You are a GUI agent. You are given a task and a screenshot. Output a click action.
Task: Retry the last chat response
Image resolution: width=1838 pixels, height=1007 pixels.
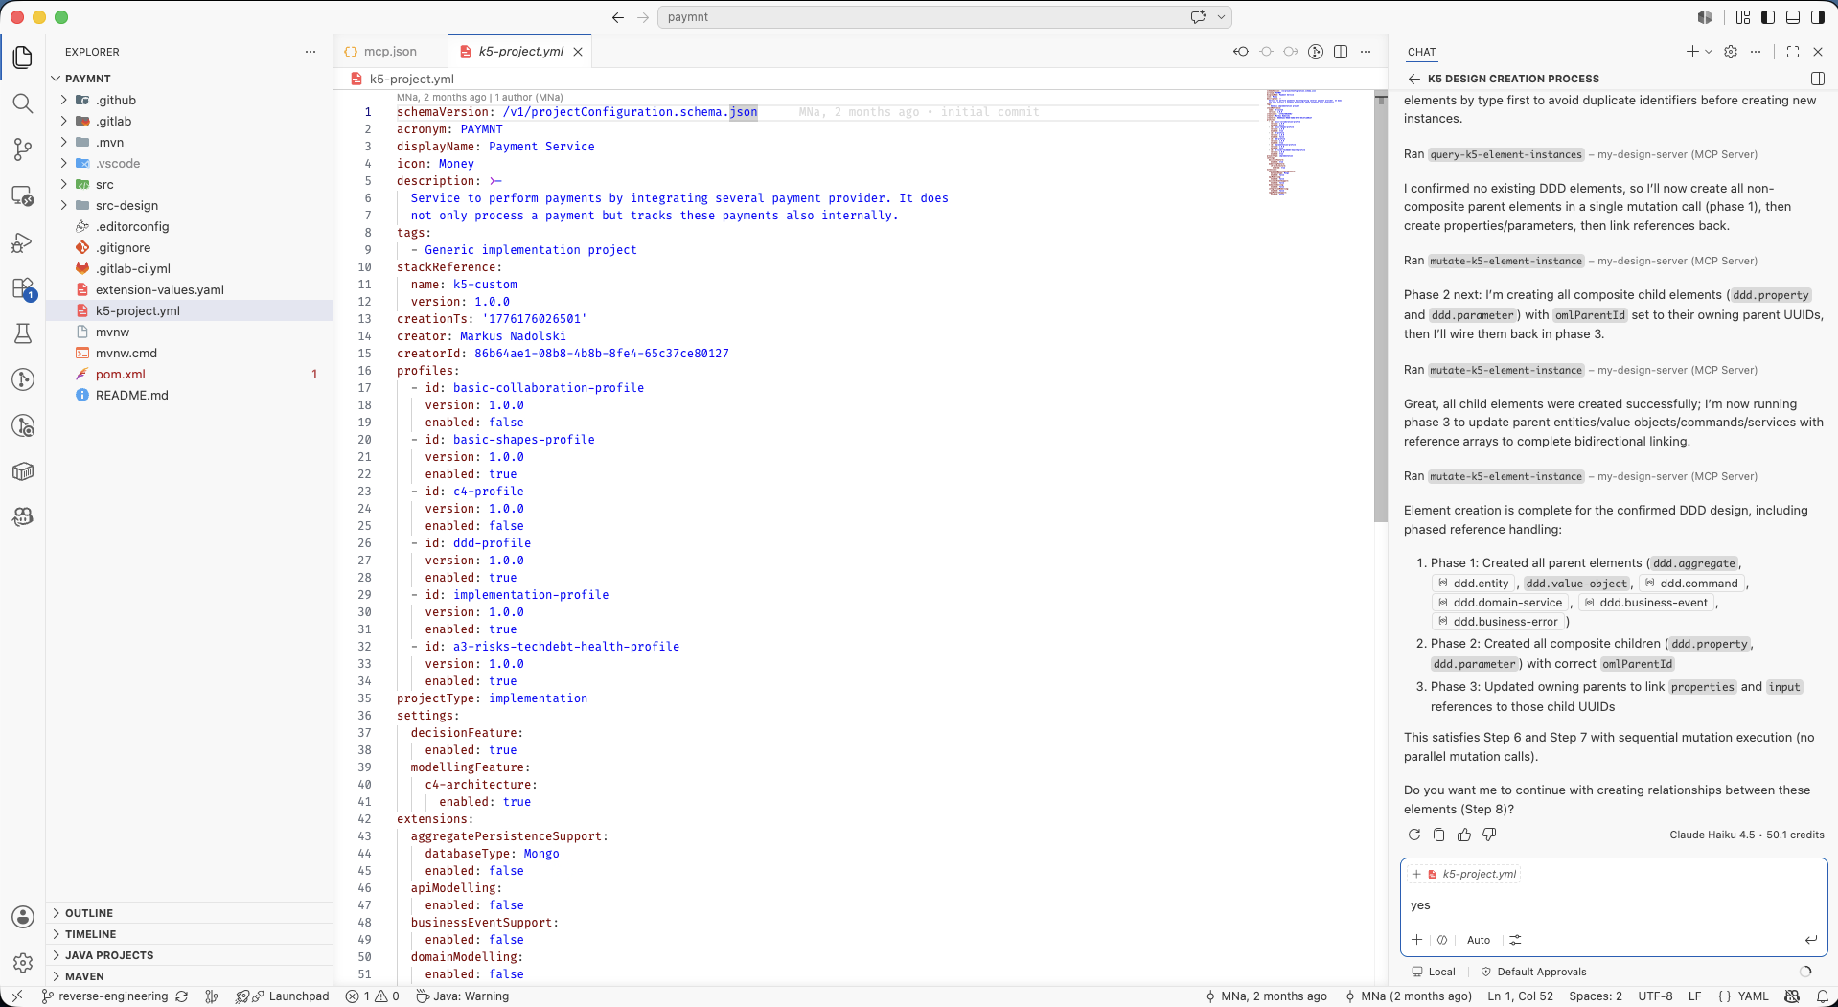pos(1414,835)
